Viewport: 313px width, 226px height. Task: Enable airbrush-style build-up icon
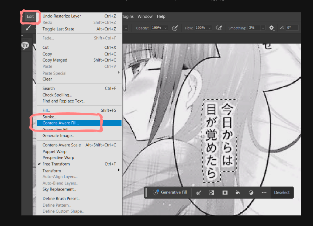click(219, 28)
